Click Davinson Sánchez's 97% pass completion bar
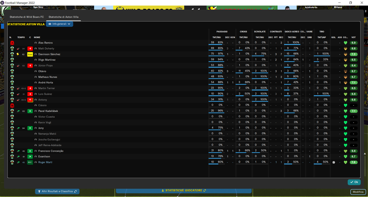The image size is (368, 197). tap(216, 56)
